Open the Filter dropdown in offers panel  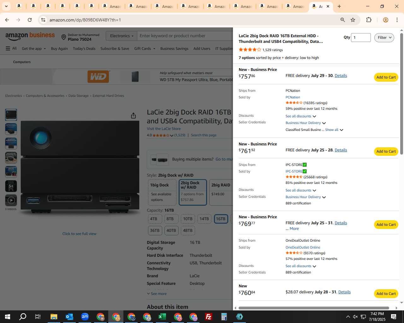(x=384, y=38)
